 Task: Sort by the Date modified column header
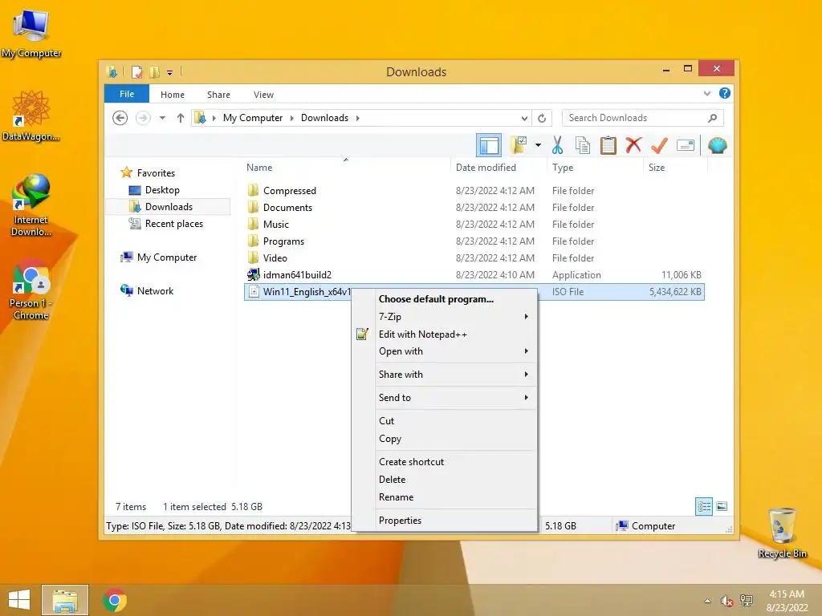click(498, 167)
